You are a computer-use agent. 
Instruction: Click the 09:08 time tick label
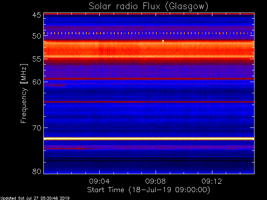(x=156, y=181)
